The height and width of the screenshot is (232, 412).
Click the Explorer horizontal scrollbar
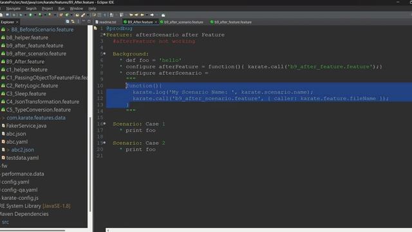[33, 231]
